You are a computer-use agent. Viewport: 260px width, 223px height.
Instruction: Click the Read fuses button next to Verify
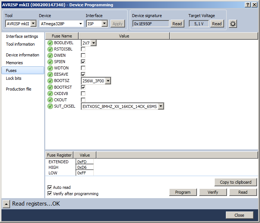click(243, 192)
